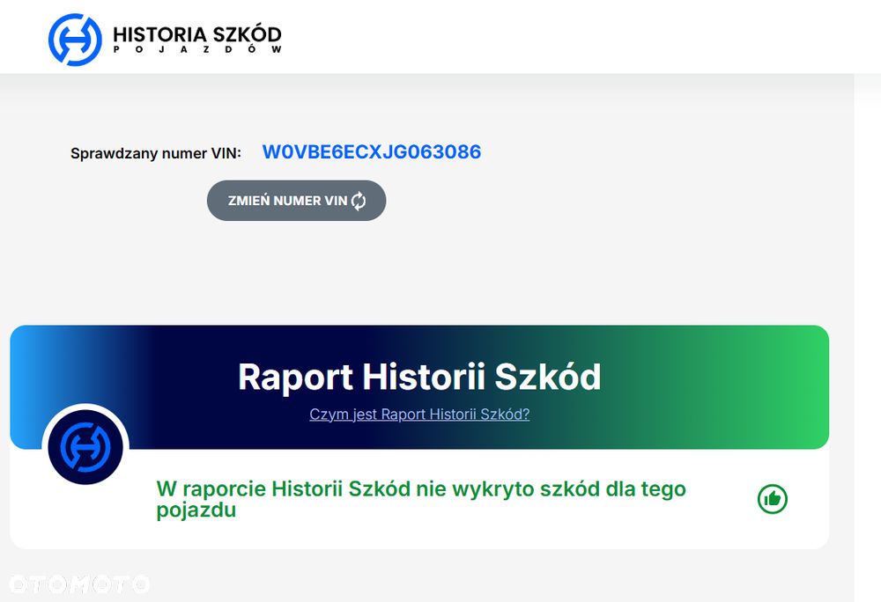Click the round dark-blue report badge logo
This screenshot has width=881, height=602.
tap(85, 447)
